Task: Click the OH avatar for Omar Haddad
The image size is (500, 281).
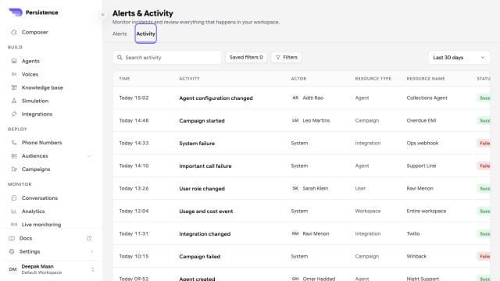Action: click(x=295, y=279)
